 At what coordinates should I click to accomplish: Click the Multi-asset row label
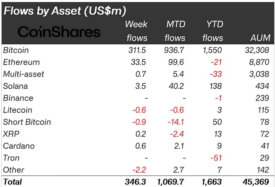23,74
